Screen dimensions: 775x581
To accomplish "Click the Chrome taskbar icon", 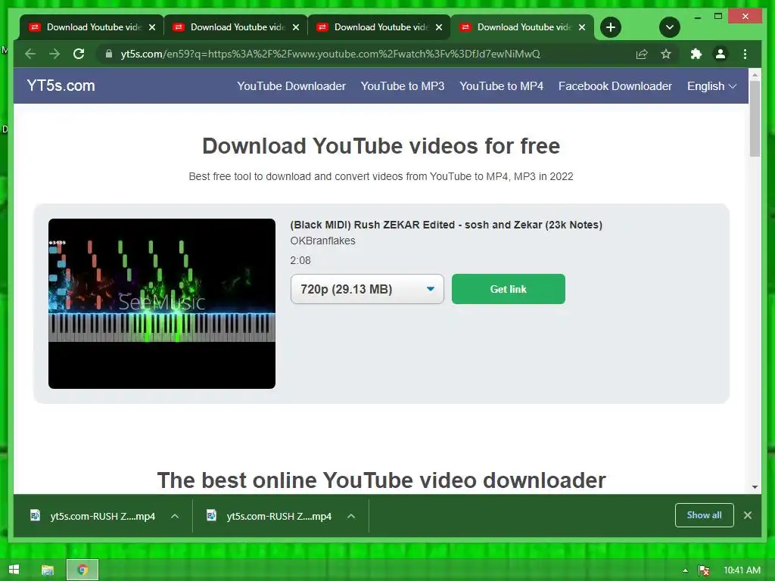I will [x=82, y=570].
